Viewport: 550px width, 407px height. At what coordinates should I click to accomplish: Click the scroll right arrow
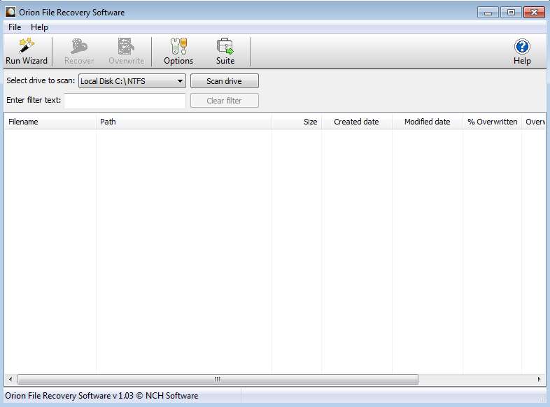[x=539, y=379]
